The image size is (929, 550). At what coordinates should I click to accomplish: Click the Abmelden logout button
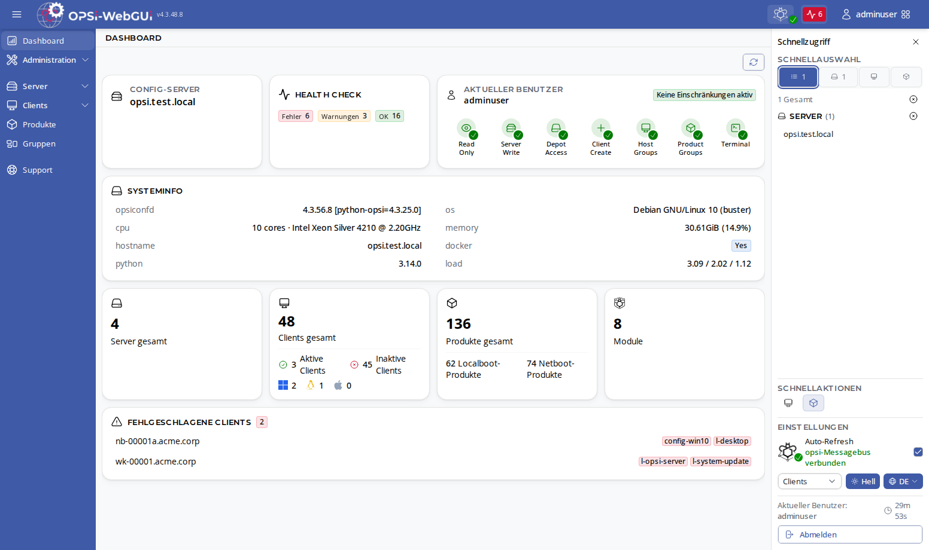(x=850, y=534)
